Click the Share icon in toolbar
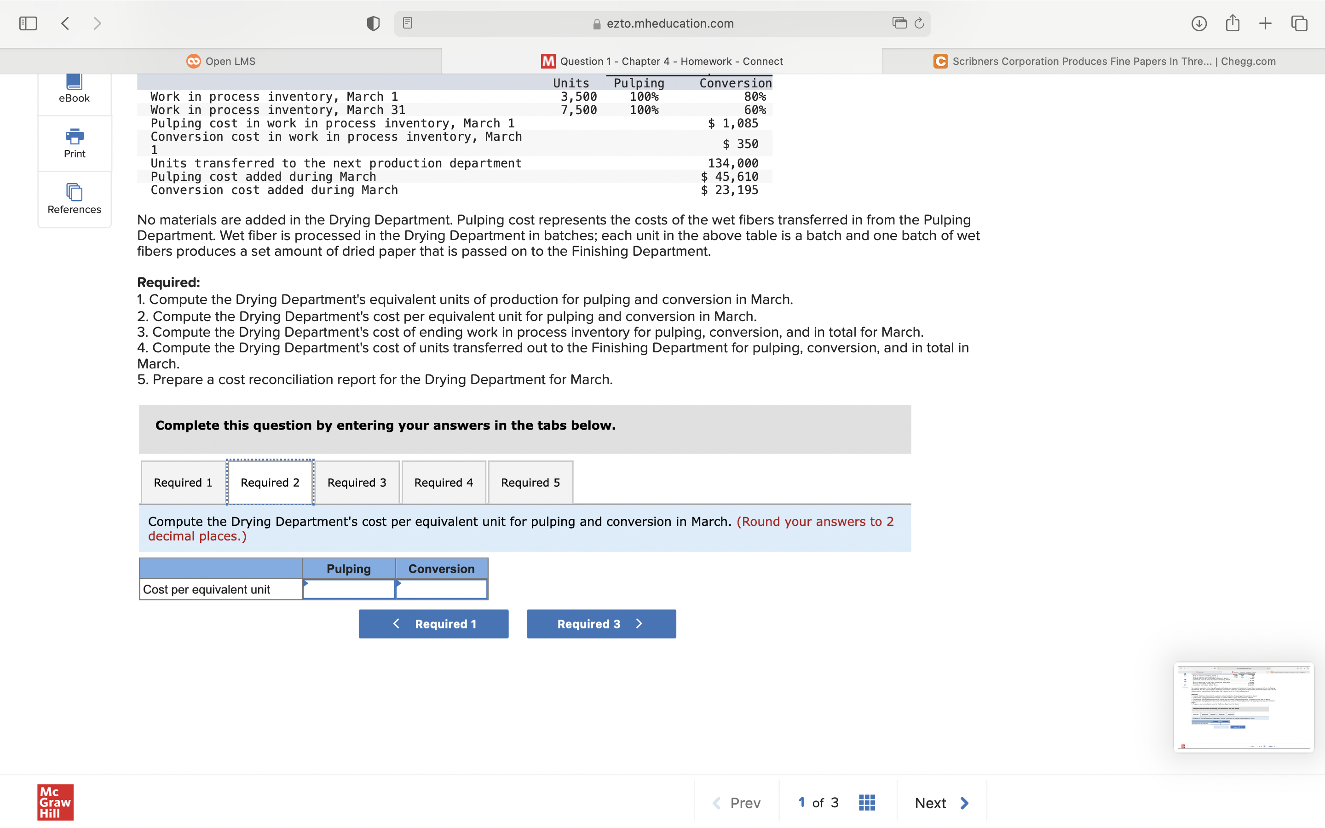The width and height of the screenshot is (1325, 828). point(1233,23)
